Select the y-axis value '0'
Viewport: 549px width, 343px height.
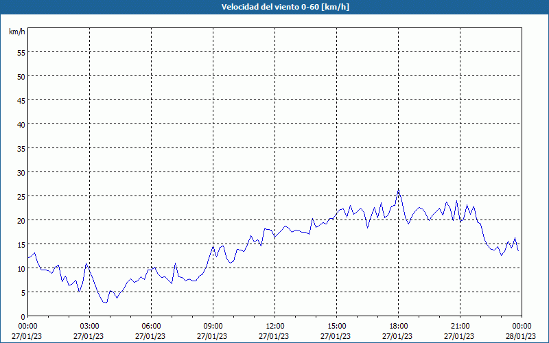point(23,317)
